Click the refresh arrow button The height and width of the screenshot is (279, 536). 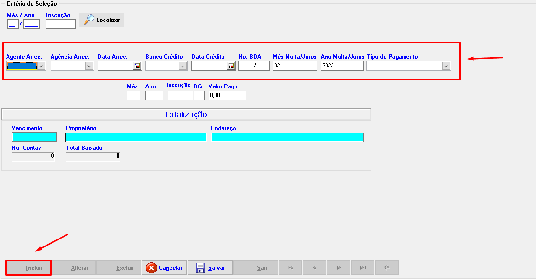[387, 268]
